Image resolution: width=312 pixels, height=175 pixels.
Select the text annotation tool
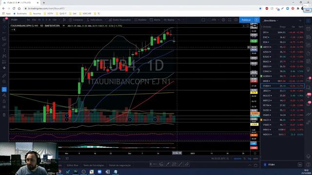4,51
